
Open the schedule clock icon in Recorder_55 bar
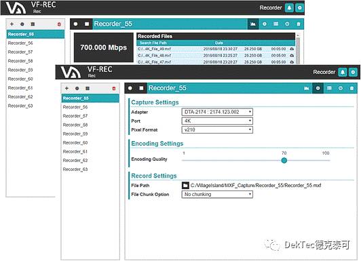click(x=341, y=88)
